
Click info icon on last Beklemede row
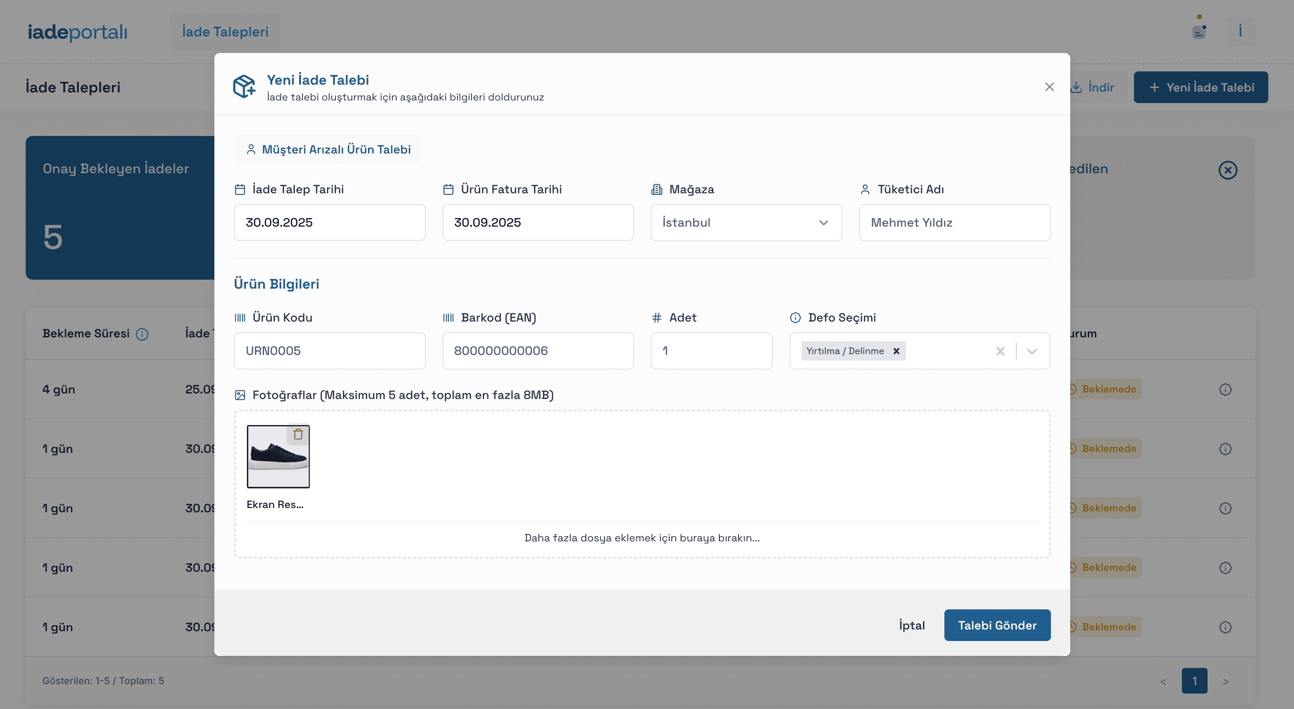tap(1225, 626)
